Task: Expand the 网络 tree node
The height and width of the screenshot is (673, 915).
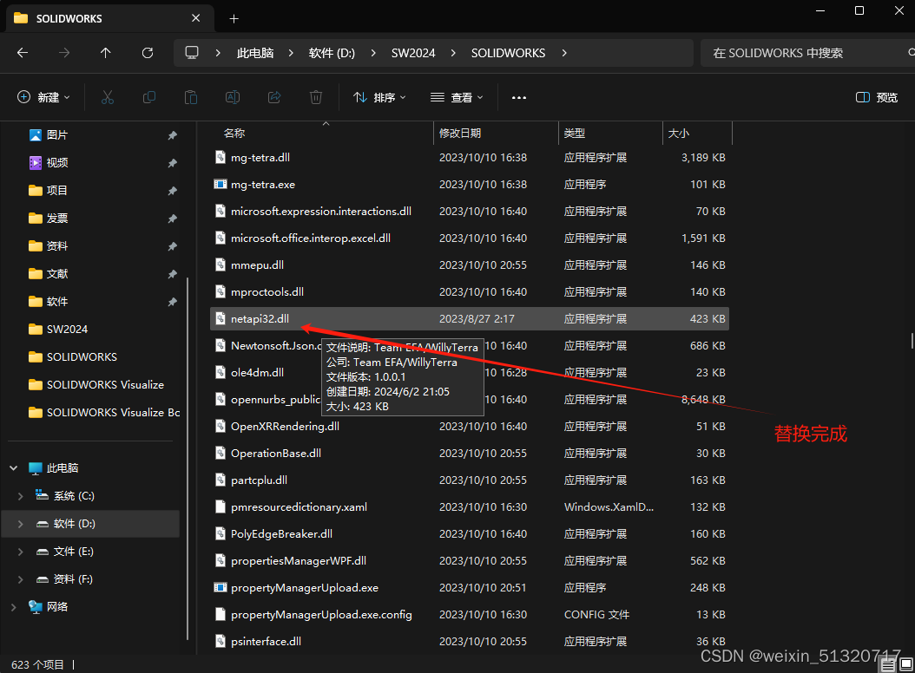Action: tap(13, 607)
